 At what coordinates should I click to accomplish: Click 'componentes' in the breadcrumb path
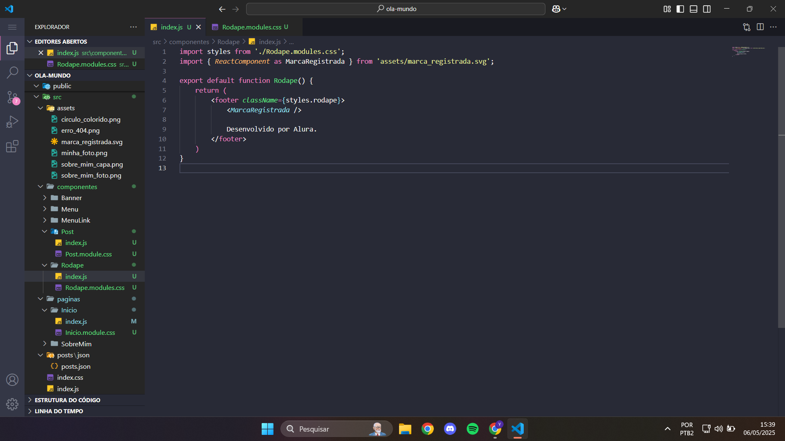point(189,42)
